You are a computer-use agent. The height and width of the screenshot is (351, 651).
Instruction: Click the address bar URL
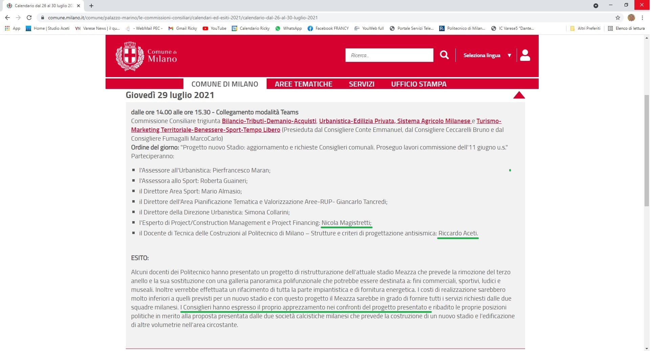pos(183,18)
